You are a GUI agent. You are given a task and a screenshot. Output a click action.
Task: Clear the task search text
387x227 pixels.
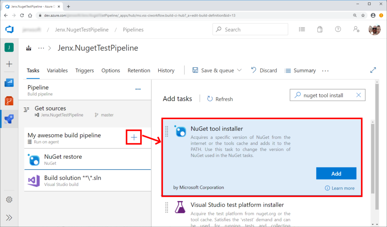point(358,95)
